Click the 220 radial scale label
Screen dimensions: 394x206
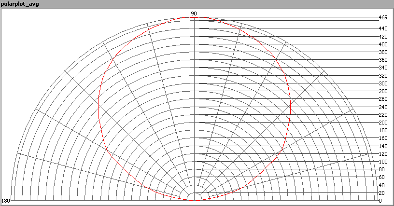point(383,115)
